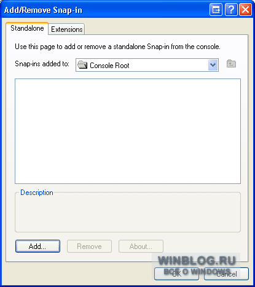The image size is (255, 287).
Task: Click the About... button
Action: pos(141,247)
